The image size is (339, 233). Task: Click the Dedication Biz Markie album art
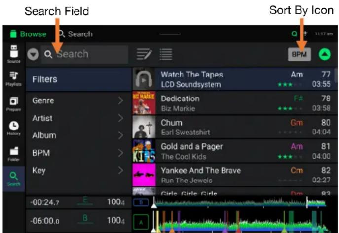(144, 103)
